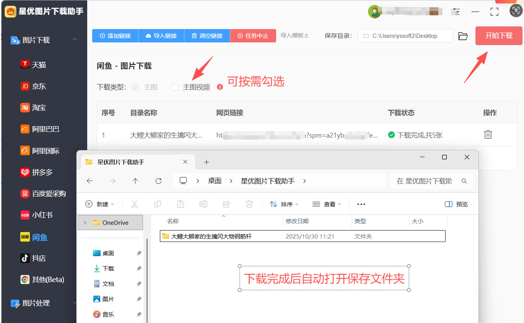Toggle fullscreen mode of the downloader app

pos(495,12)
